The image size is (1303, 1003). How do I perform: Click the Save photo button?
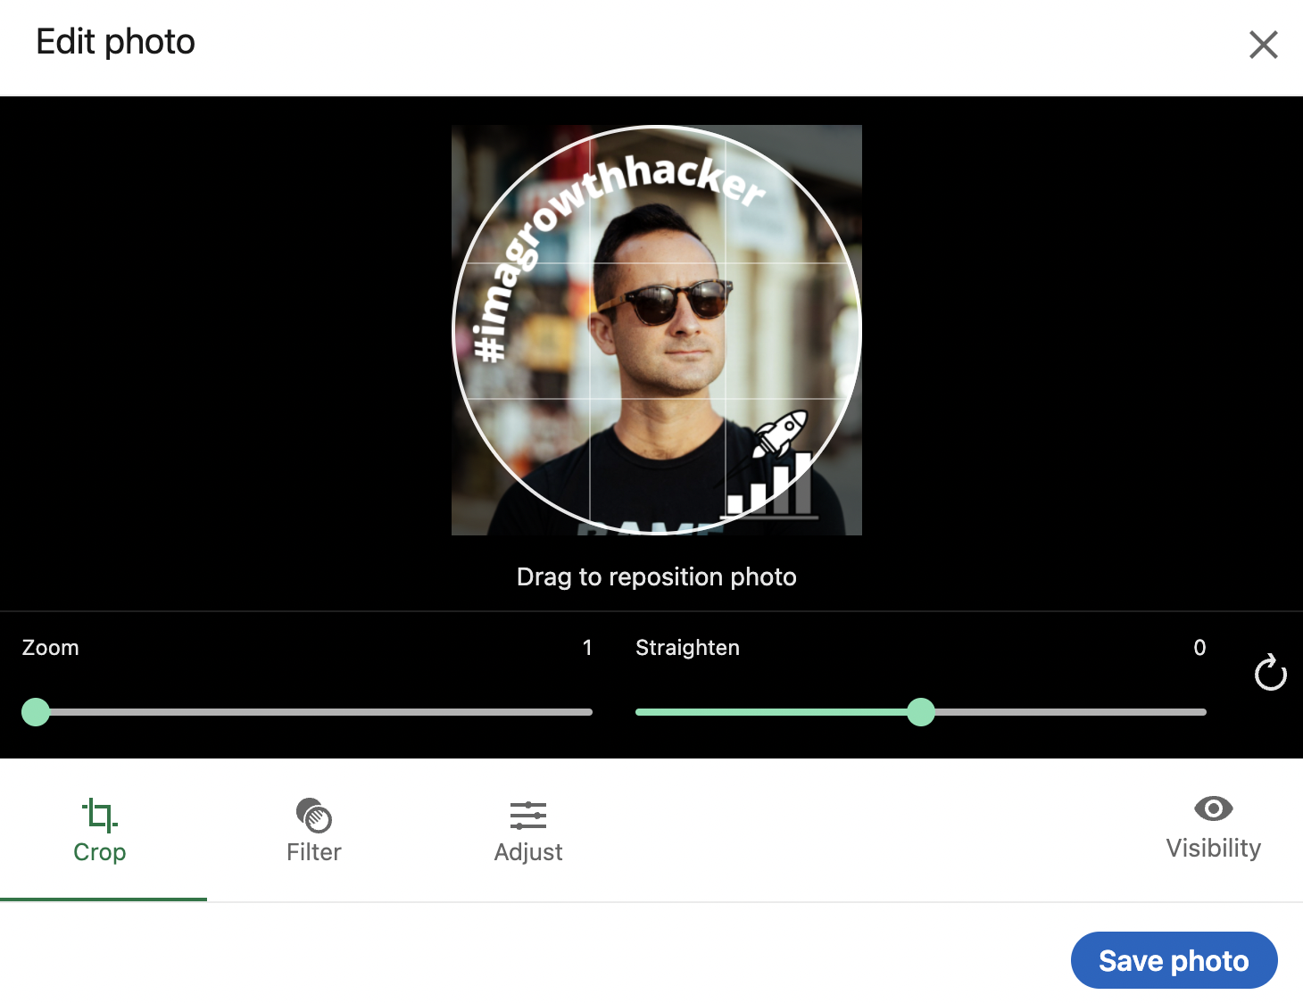click(x=1174, y=960)
